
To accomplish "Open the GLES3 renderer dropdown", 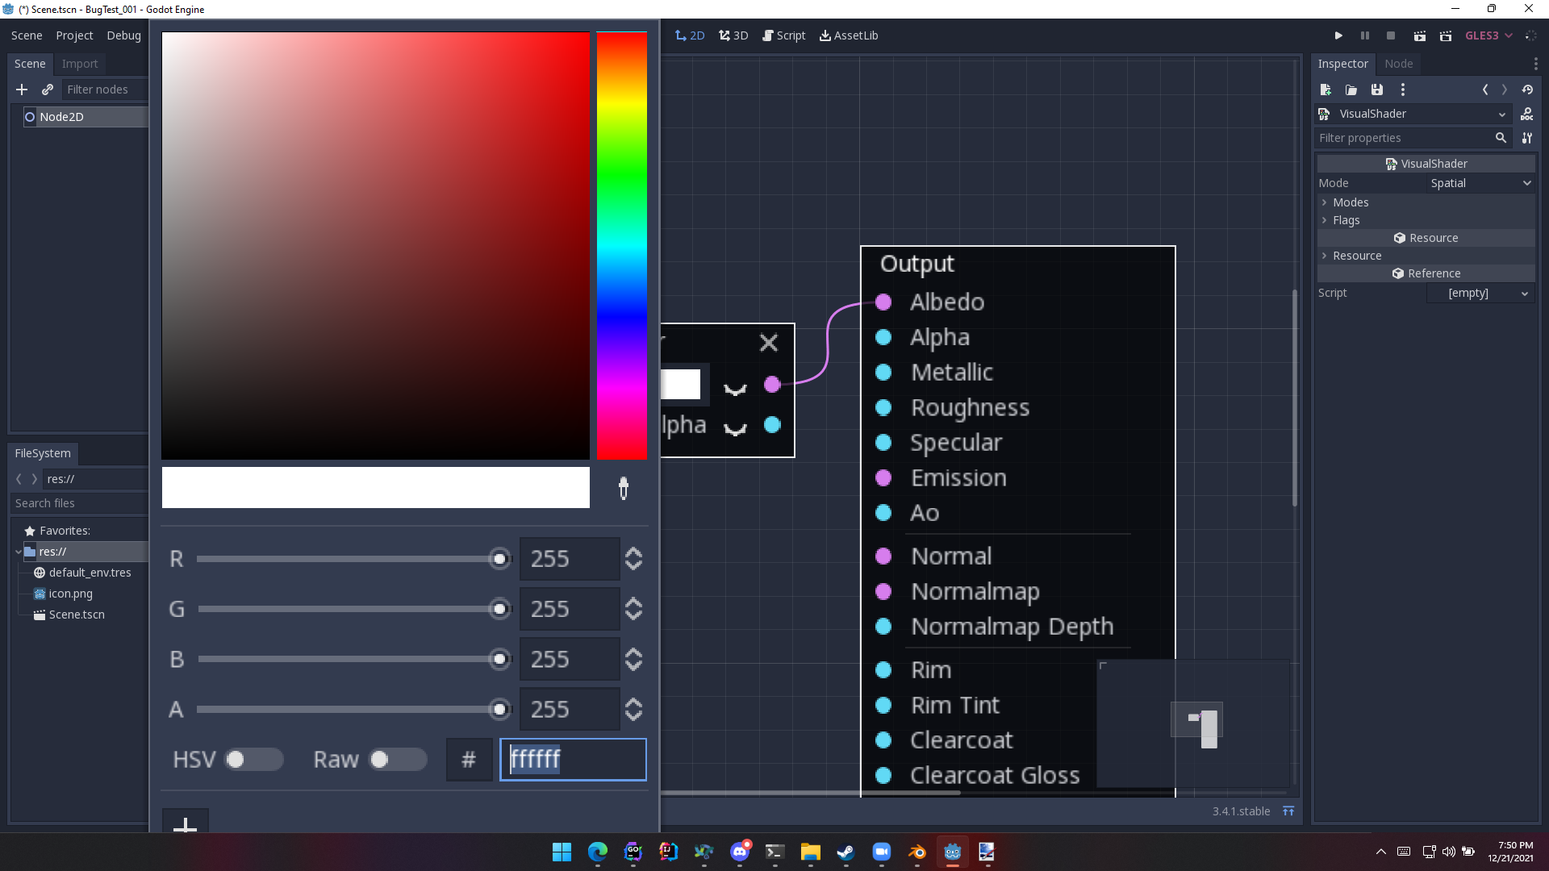I will (x=1487, y=35).
